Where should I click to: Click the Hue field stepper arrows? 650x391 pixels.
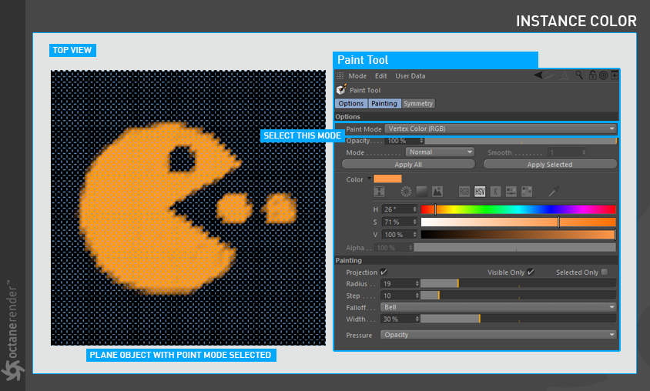pos(415,209)
